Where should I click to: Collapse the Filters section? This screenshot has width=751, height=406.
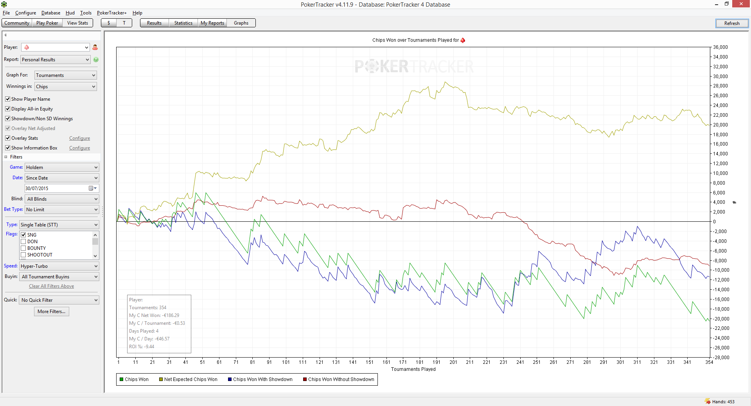(x=6, y=157)
